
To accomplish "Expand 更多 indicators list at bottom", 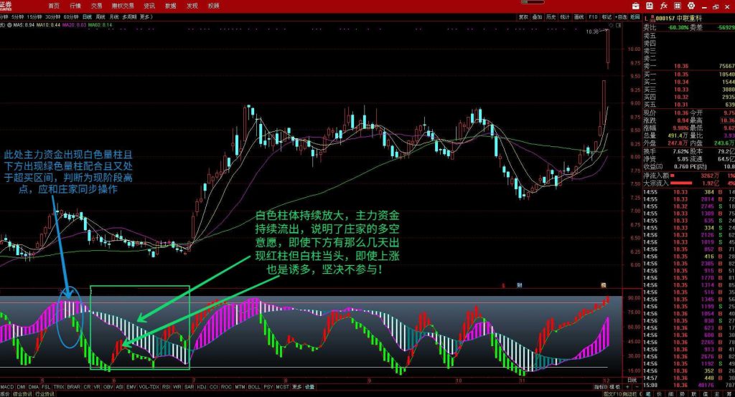I will (296, 387).
